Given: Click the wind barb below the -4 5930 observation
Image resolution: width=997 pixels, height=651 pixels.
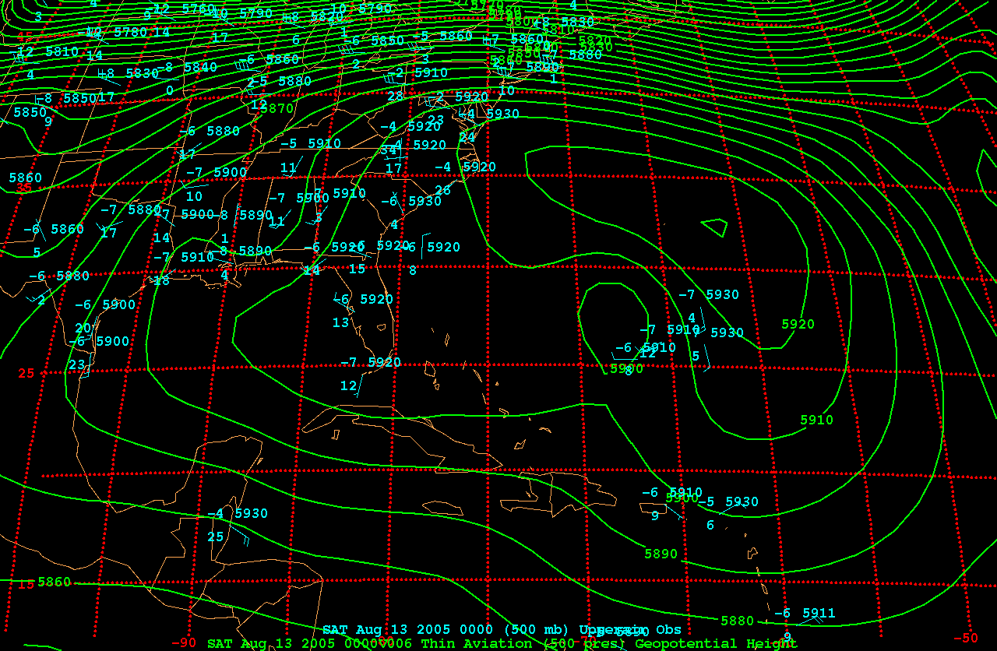Looking at the screenshot, I should pos(241,536).
